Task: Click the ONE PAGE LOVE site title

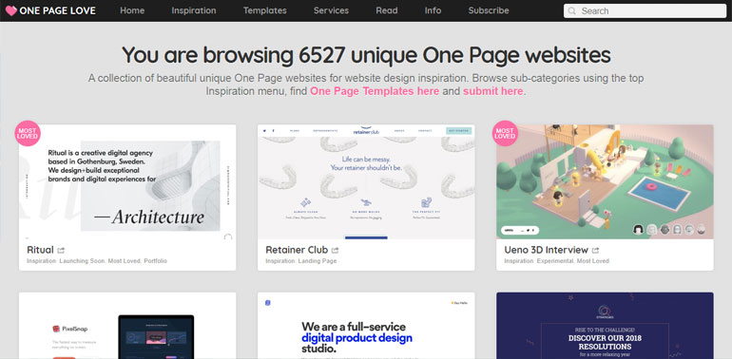Action: point(57,10)
